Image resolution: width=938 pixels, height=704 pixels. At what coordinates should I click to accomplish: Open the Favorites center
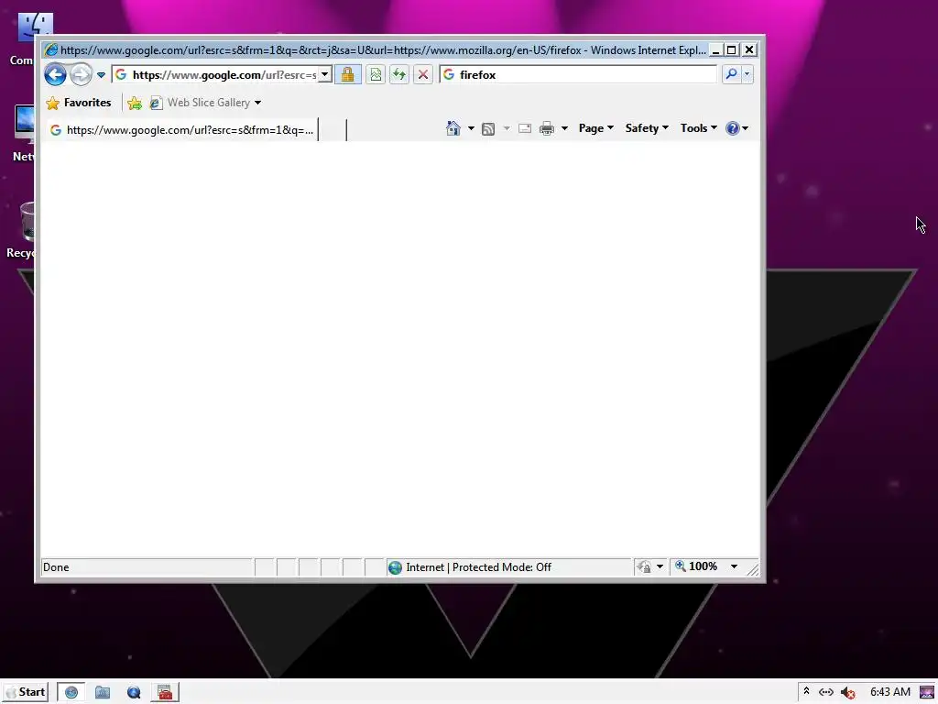(x=79, y=103)
